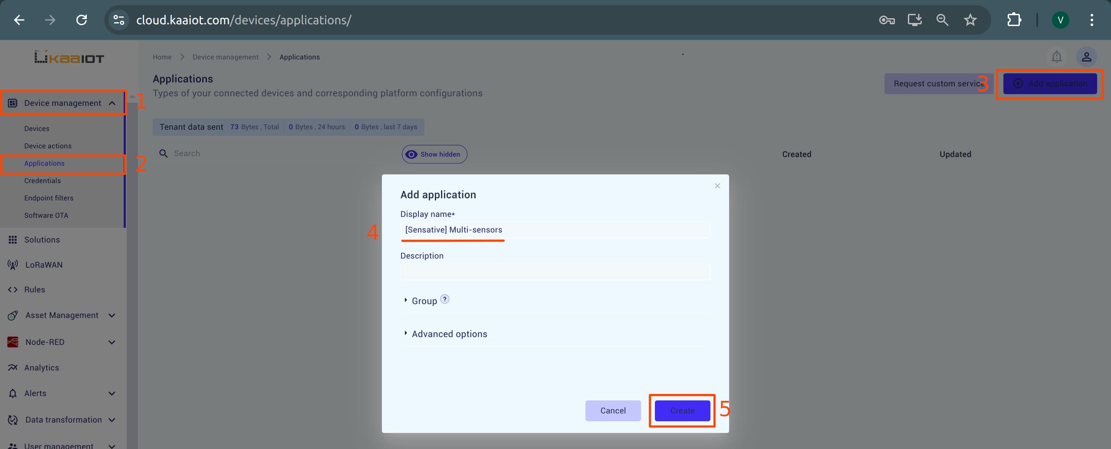Select the Solutions grid icon in sidebar
Image resolution: width=1111 pixels, height=449 pixels.
pyautogui.click(x=13, y=239)
